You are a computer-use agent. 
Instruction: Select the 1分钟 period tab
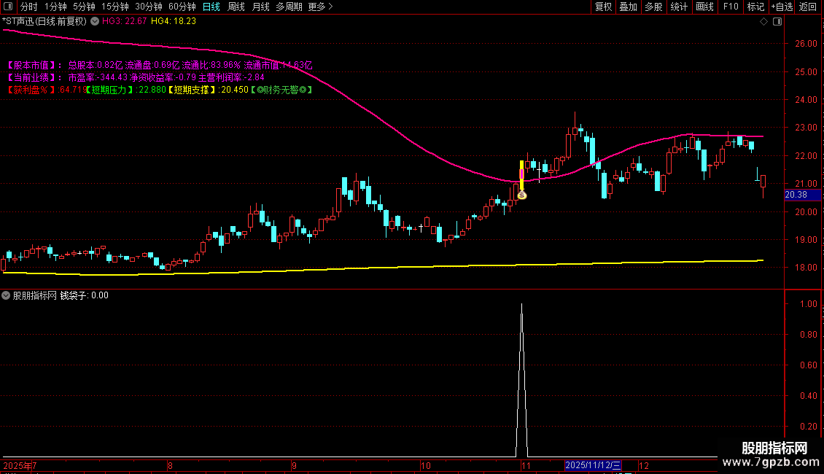55,7
